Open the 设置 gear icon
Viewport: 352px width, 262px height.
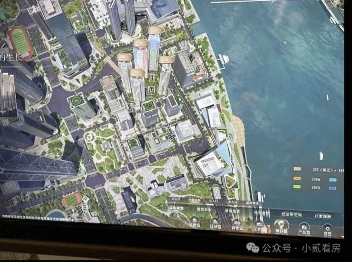(327, 230)
